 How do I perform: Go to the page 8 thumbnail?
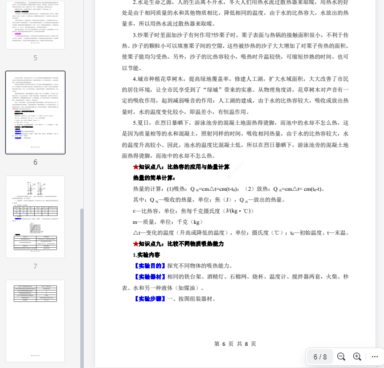35,321
